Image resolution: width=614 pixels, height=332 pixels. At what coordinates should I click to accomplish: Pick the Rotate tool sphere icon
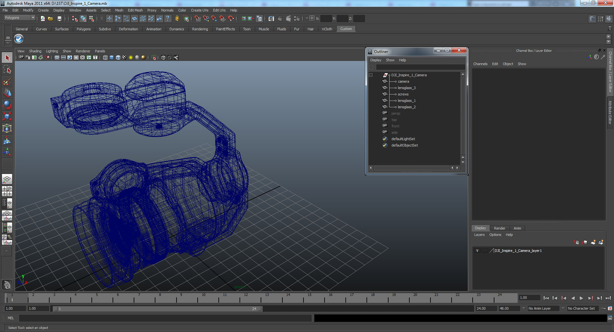click(x=7, y=105)
